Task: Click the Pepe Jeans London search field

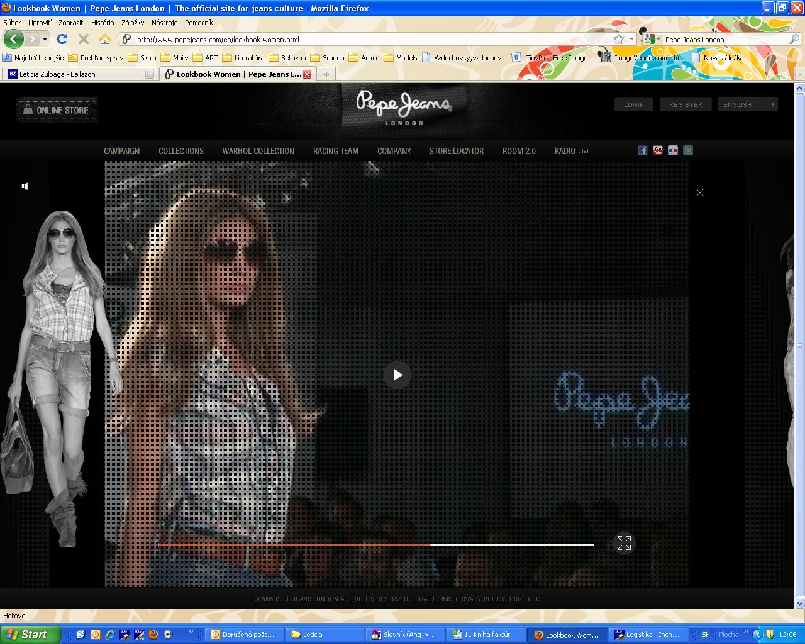Action: coord(724,39)
